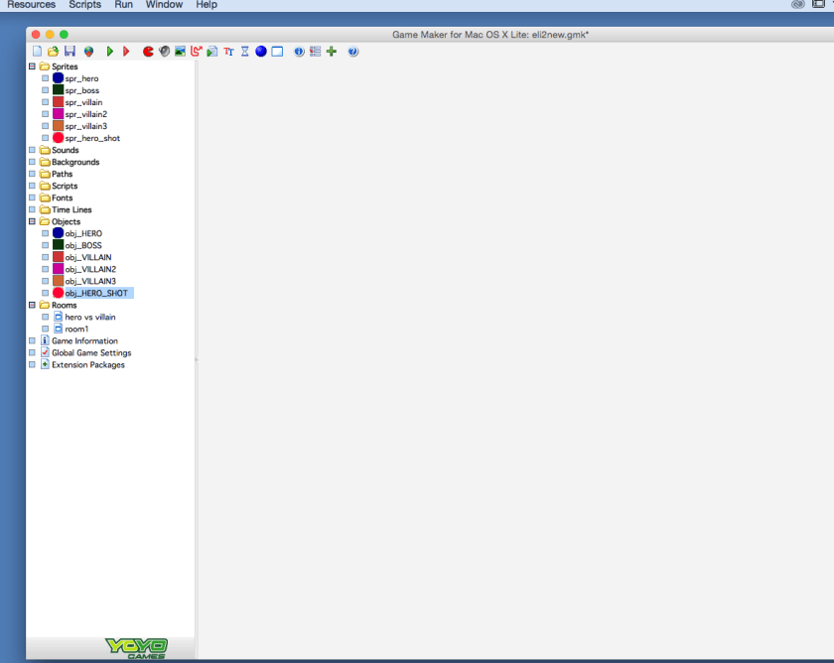Click the Save floppy disk icon
Image resolution: width=834 pixels, height=663 pixels.
[x=69, y=52]
